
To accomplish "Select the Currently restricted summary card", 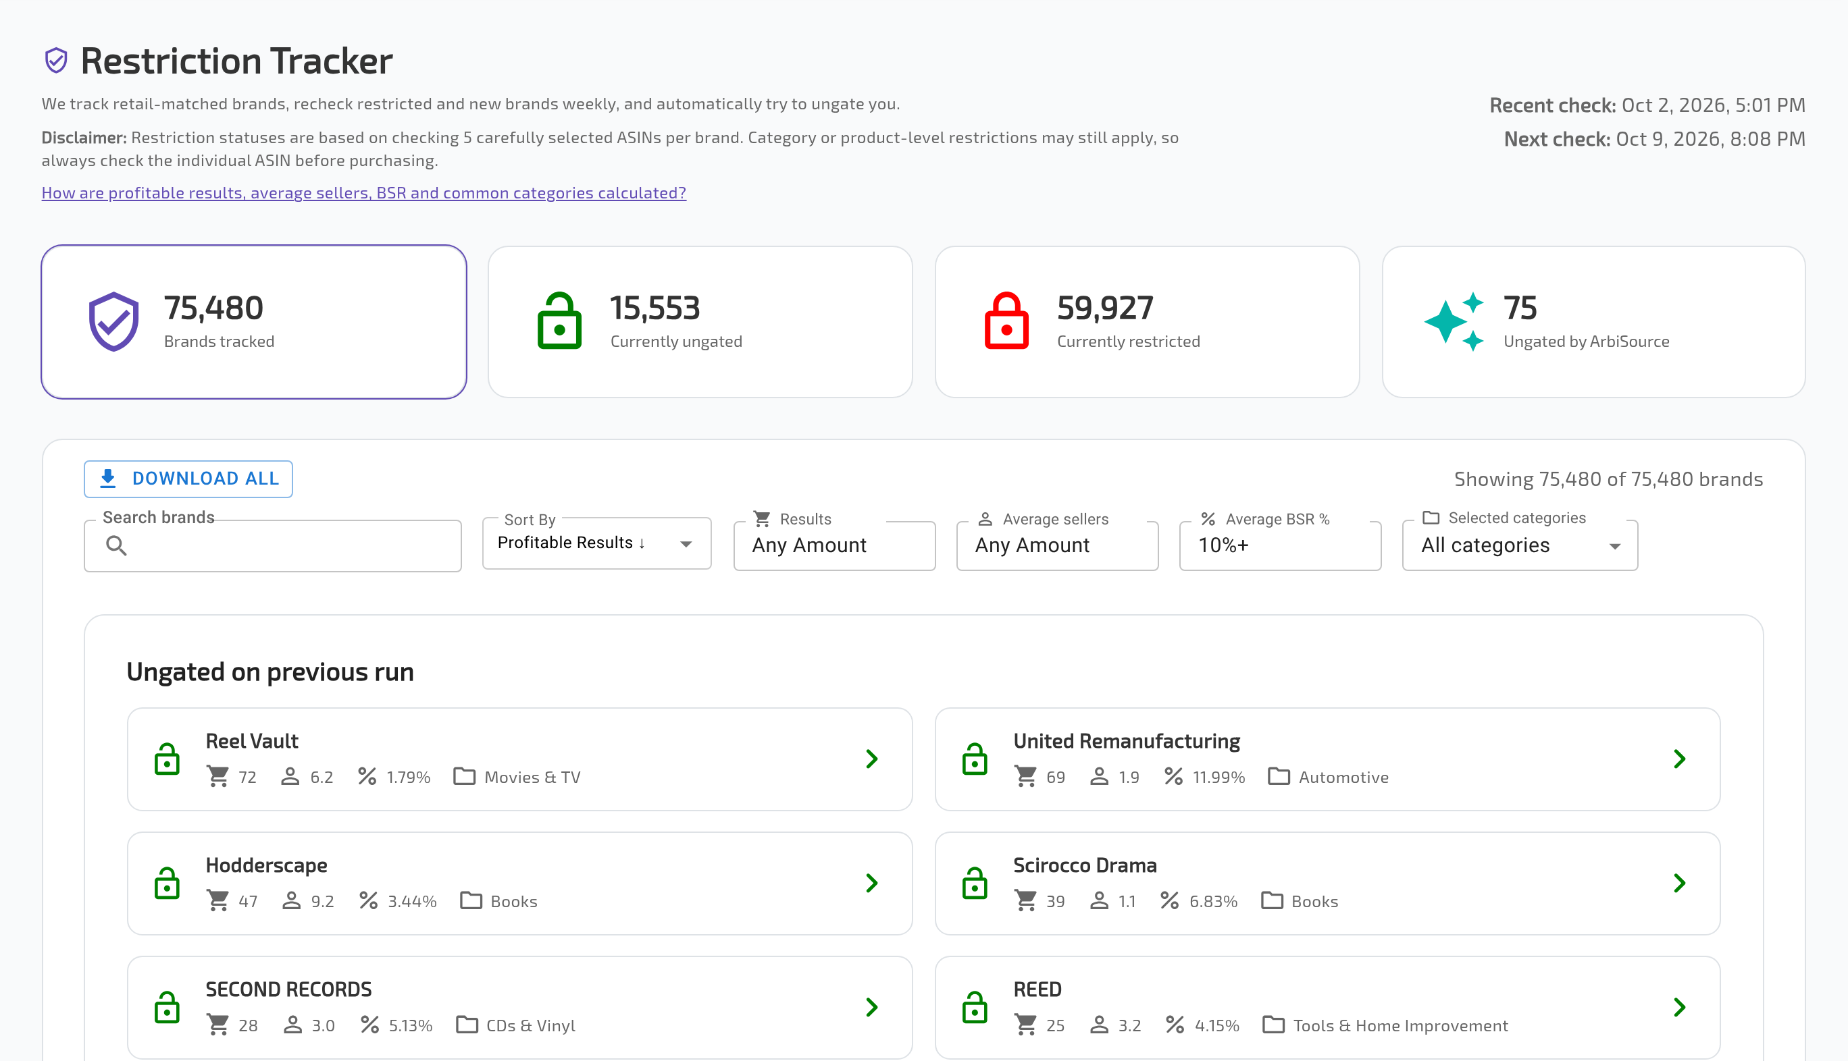I will [1147, 321].
